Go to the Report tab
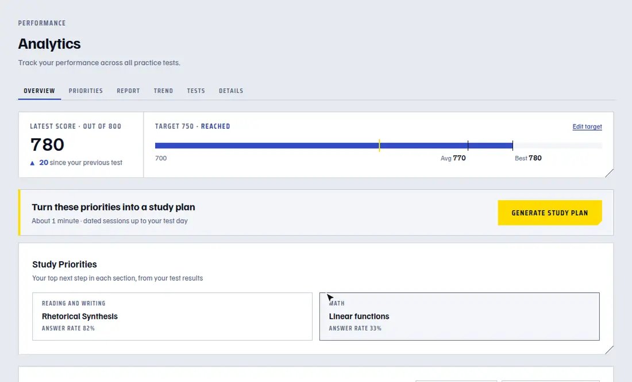Viewport: 632px width, 382px height. 128,91
